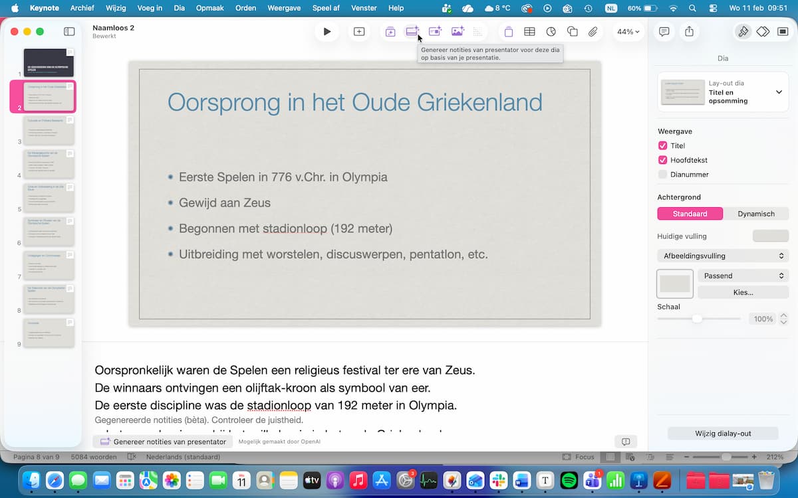Click Genereer notities van presentator button
Viewport: 798px width, 498px height.
163,442
